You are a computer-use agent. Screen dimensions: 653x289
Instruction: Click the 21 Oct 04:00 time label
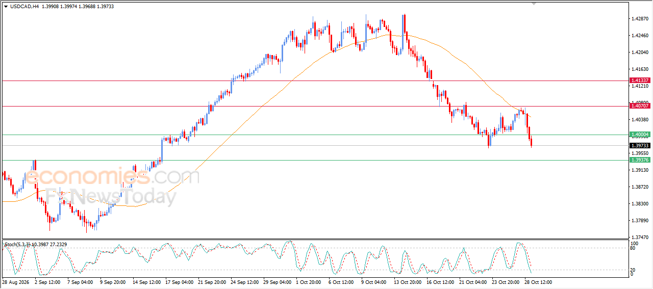473,282
